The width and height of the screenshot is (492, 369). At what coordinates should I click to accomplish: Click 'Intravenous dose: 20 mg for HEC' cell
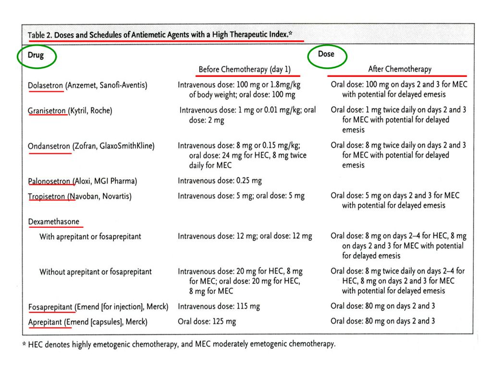(x=240, y=281)
